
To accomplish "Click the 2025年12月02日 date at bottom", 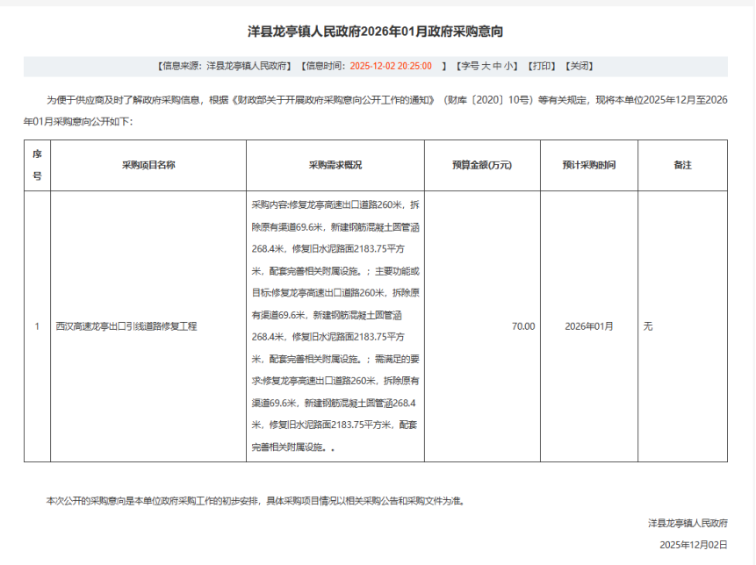I will [694, 544].
